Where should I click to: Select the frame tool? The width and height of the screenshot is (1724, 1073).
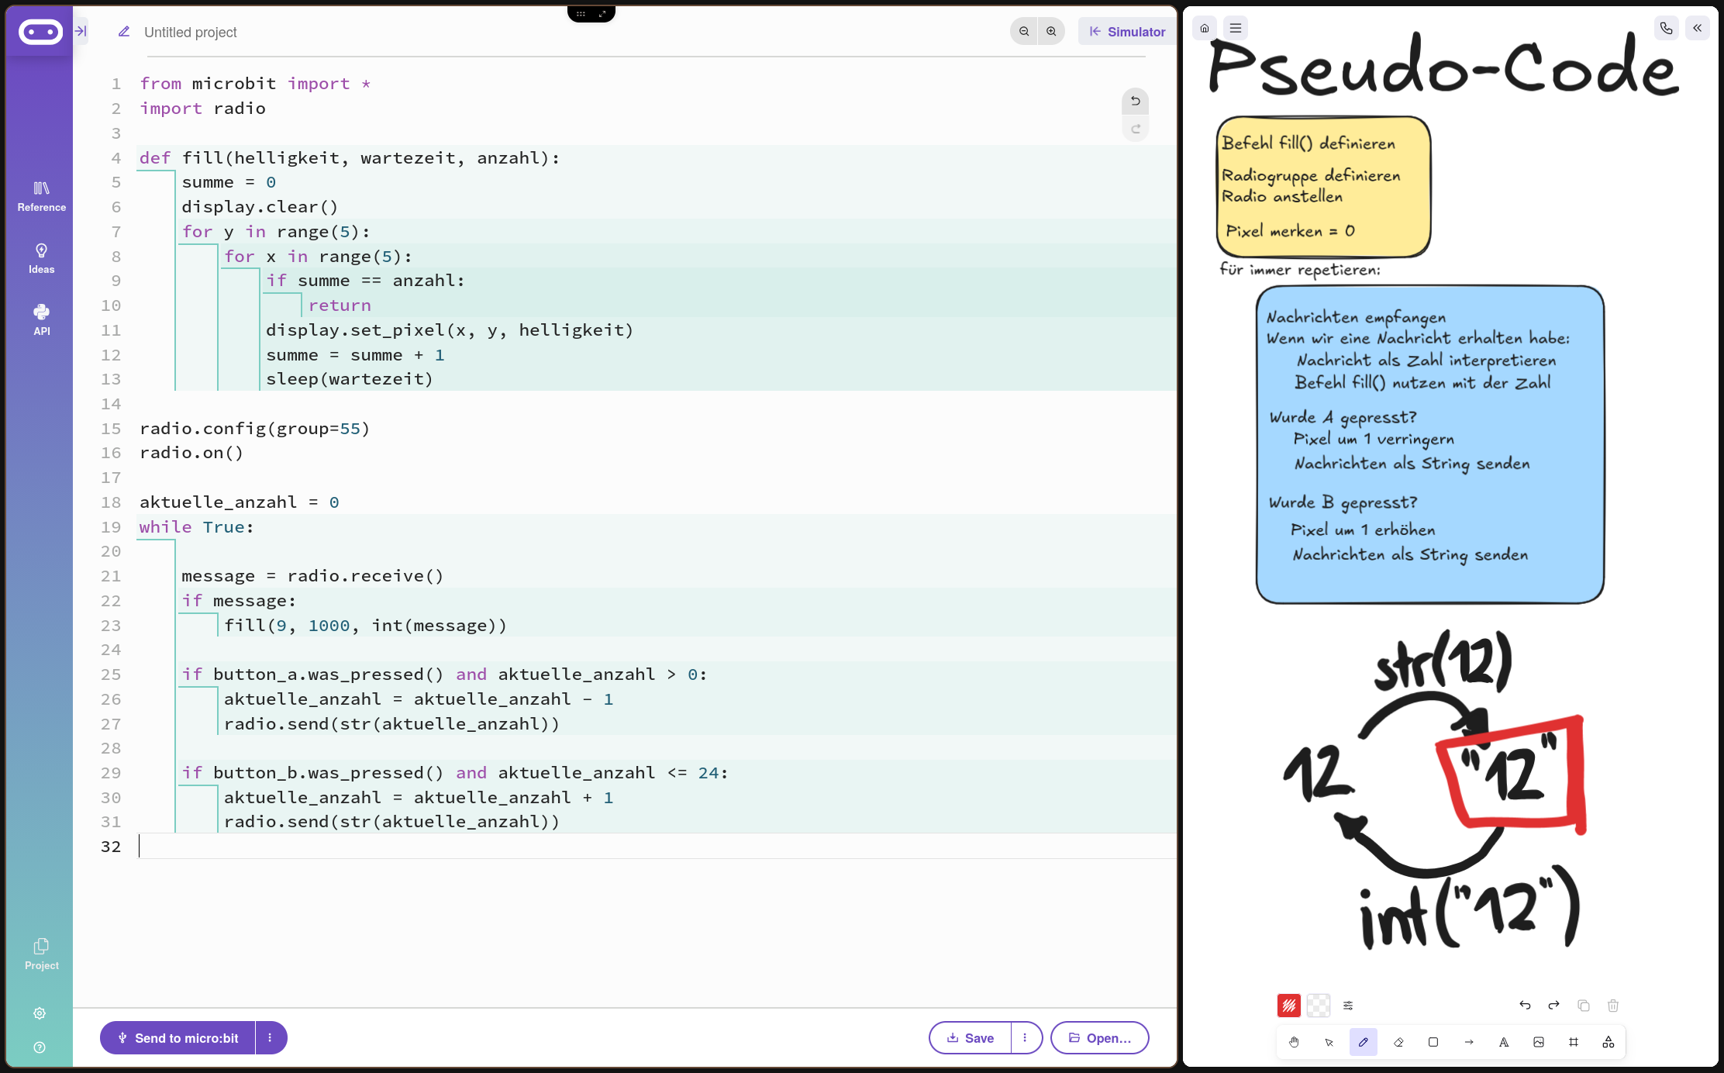pyautogui.click(x=1573, y=1042)
